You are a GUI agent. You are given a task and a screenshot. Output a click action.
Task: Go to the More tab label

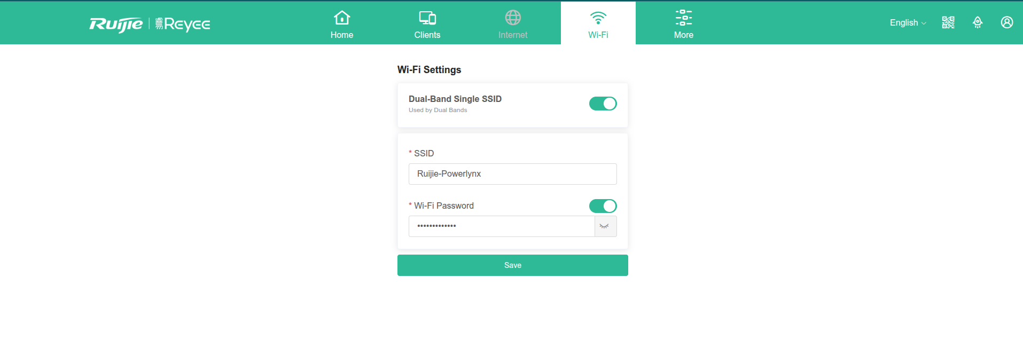[684, 35]
